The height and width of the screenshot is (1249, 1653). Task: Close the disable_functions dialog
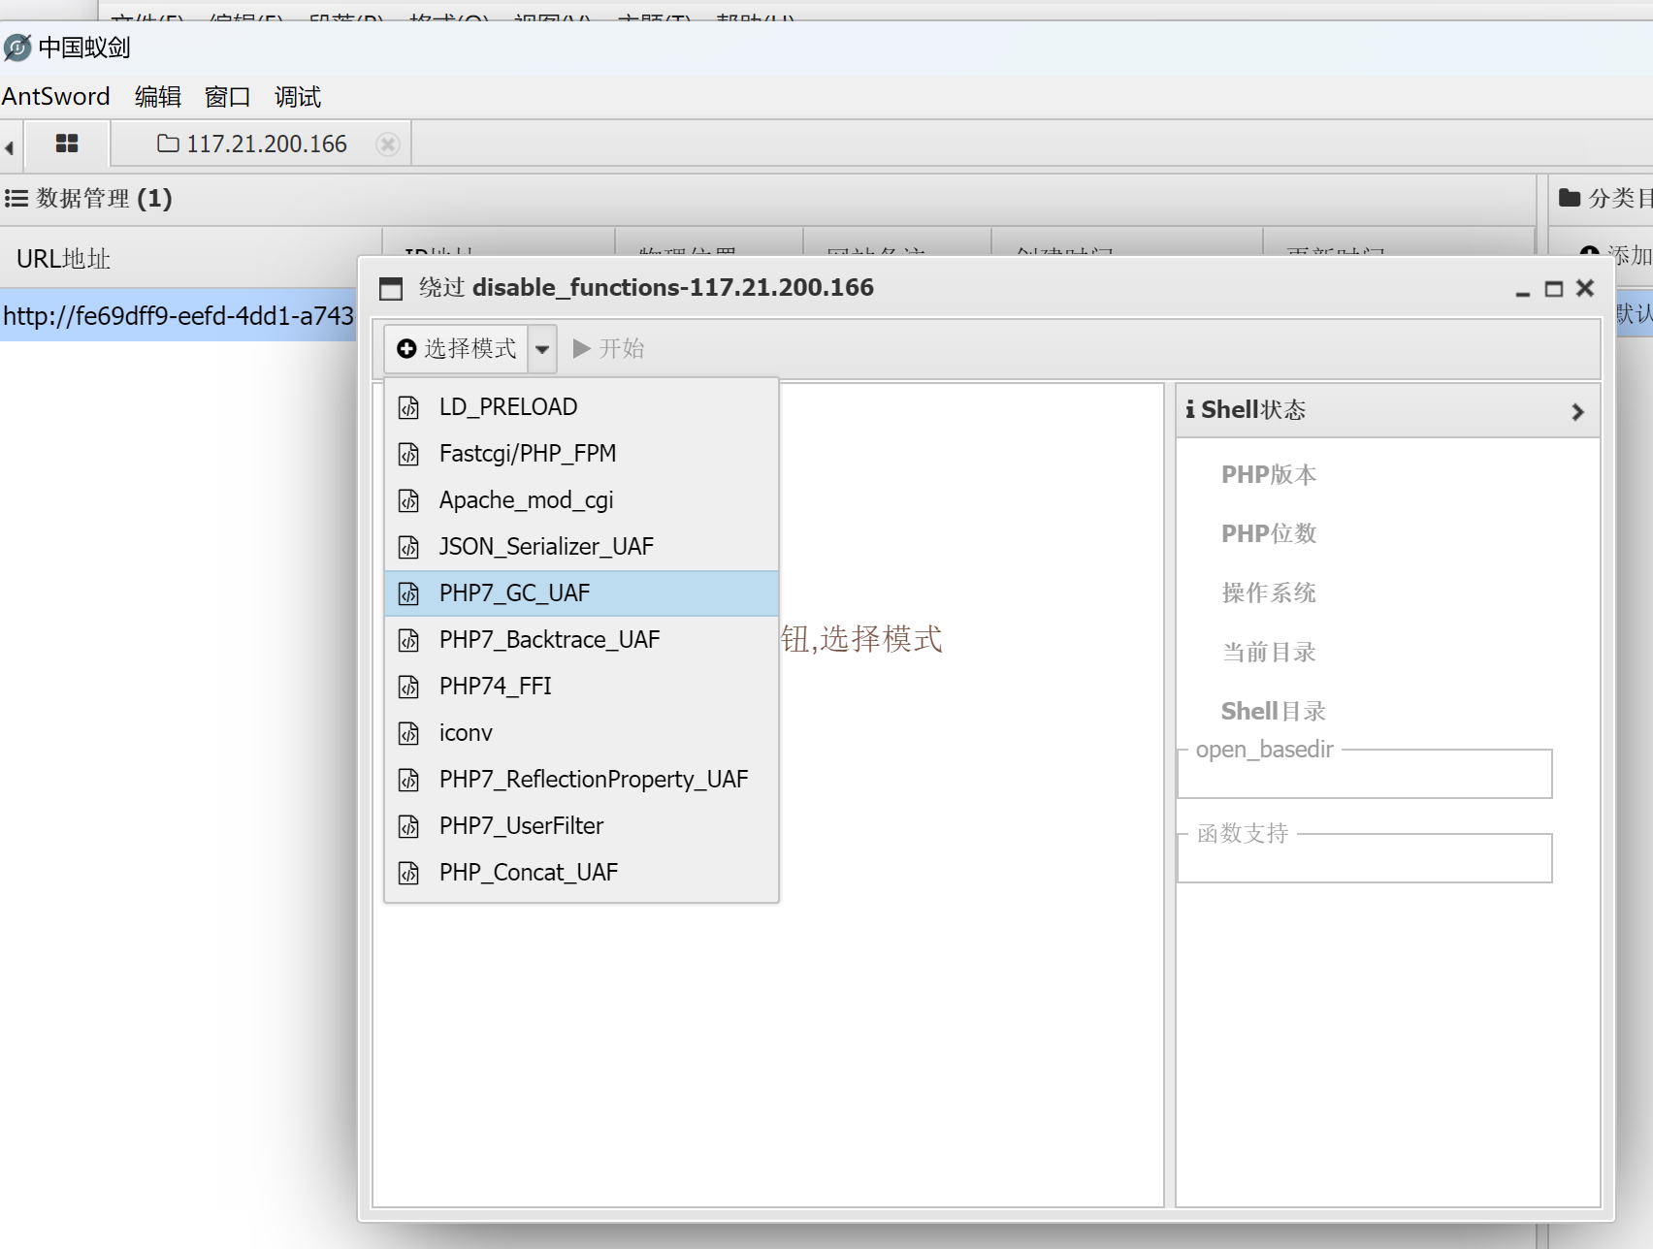coord(1585,288)
